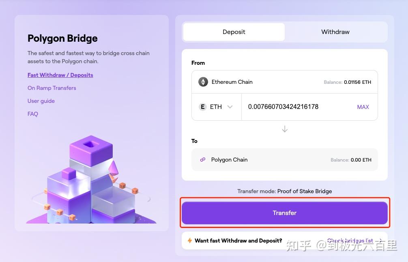Click the lightning bolt icon
This screenshot has width=408, height=262.
[190, 241]
